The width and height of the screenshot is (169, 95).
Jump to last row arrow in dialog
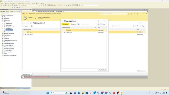click(x=106, y=70)
